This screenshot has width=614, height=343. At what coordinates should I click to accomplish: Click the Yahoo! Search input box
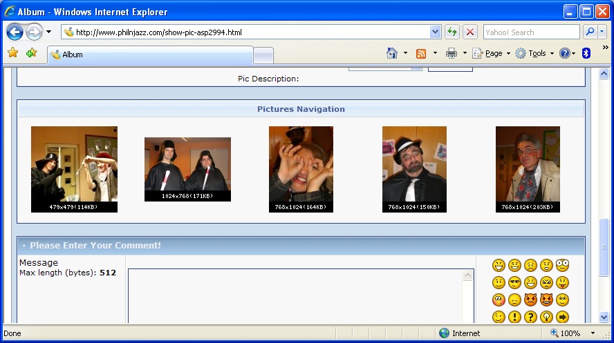530,32
